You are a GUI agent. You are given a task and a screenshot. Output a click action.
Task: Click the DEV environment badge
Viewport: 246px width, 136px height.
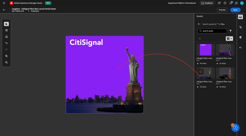pos(48,3)
